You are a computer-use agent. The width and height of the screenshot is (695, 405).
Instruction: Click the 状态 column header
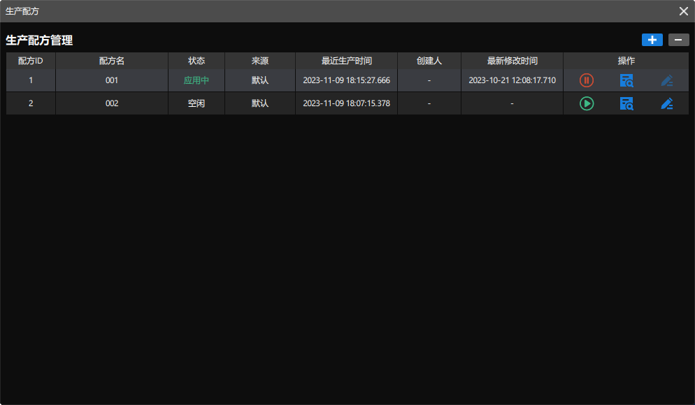tap(196, 61)
